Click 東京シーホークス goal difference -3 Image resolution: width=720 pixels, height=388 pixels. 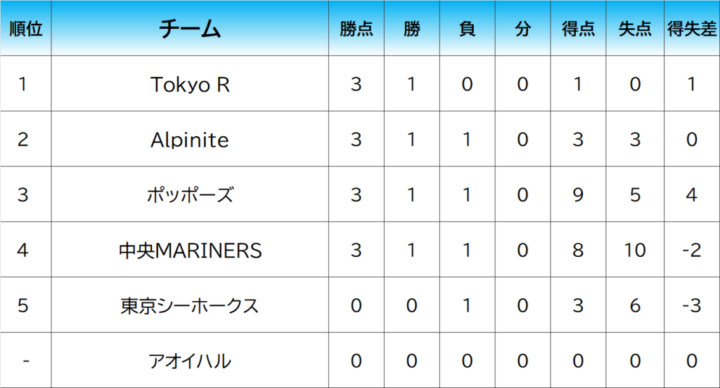[692, 305]
